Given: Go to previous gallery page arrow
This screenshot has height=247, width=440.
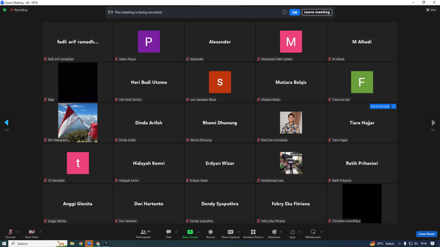Looking at the screenshot, I should coord(6,122).
